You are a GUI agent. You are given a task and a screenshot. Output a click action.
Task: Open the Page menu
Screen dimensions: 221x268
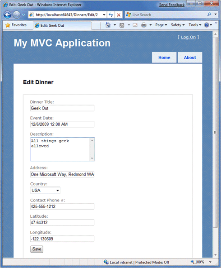point(161,25)
